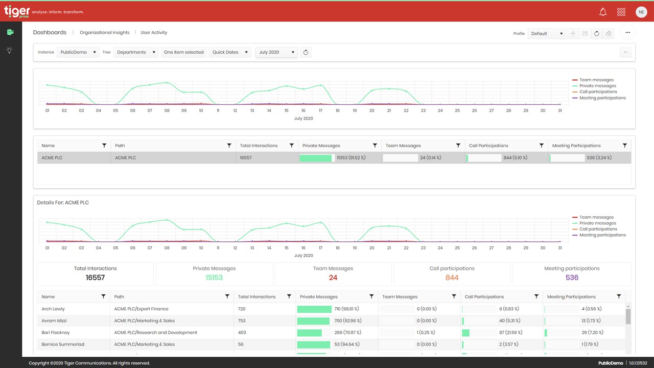Filter Team Messages in the details table
654x368 pixels.
[454, 296]
